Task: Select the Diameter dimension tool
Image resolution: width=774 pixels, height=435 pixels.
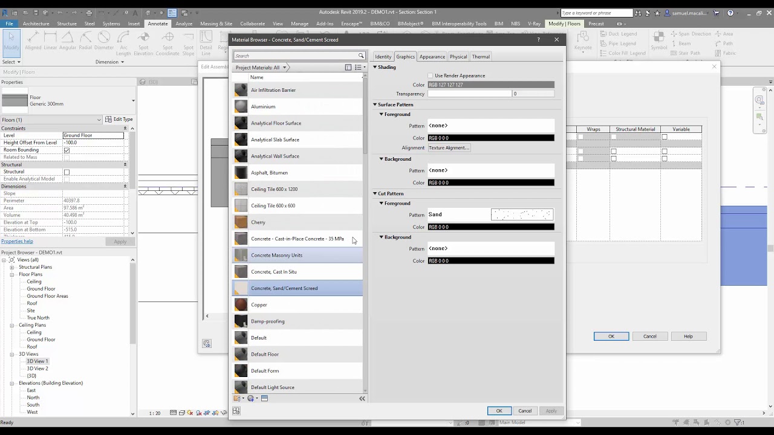Action: [104, 42]
